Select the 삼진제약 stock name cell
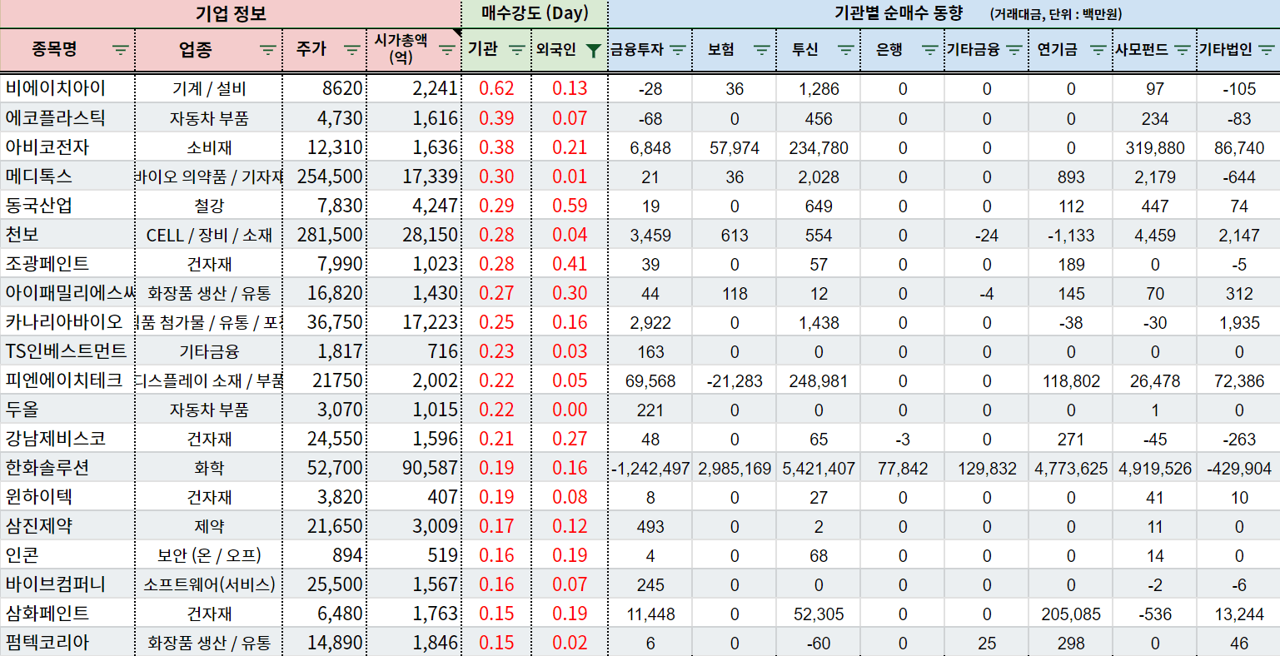This screenshot has height=656, width=1280. pos(67,525)
